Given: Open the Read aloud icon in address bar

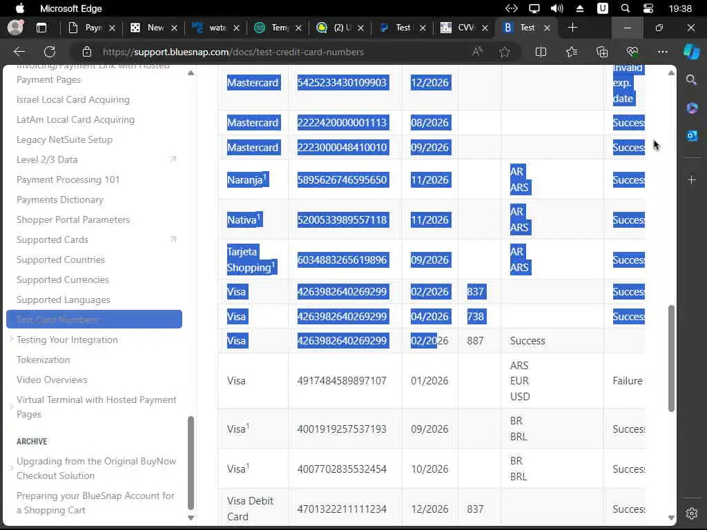Looking at the screenshot, I should (x=477, y=52).
